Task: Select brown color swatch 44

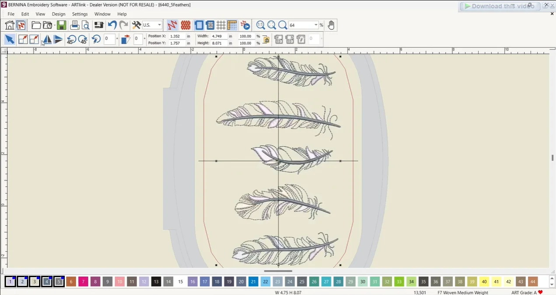Action: [x=532, y=281]
